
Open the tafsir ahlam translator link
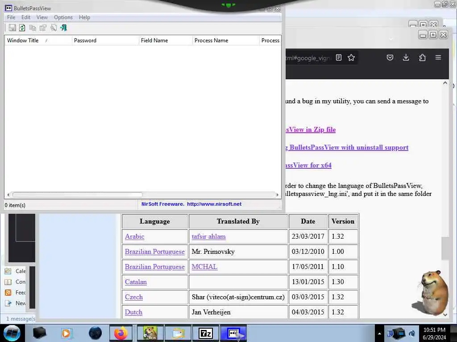pyautogui.click(x=208, y=236)
